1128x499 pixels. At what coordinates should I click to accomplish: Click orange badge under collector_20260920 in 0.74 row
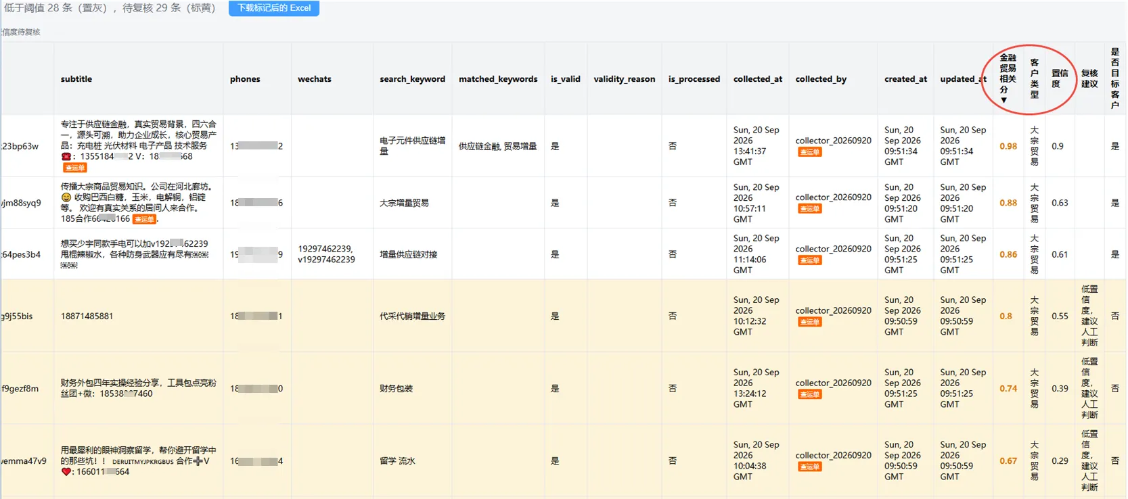coord(809,394)
